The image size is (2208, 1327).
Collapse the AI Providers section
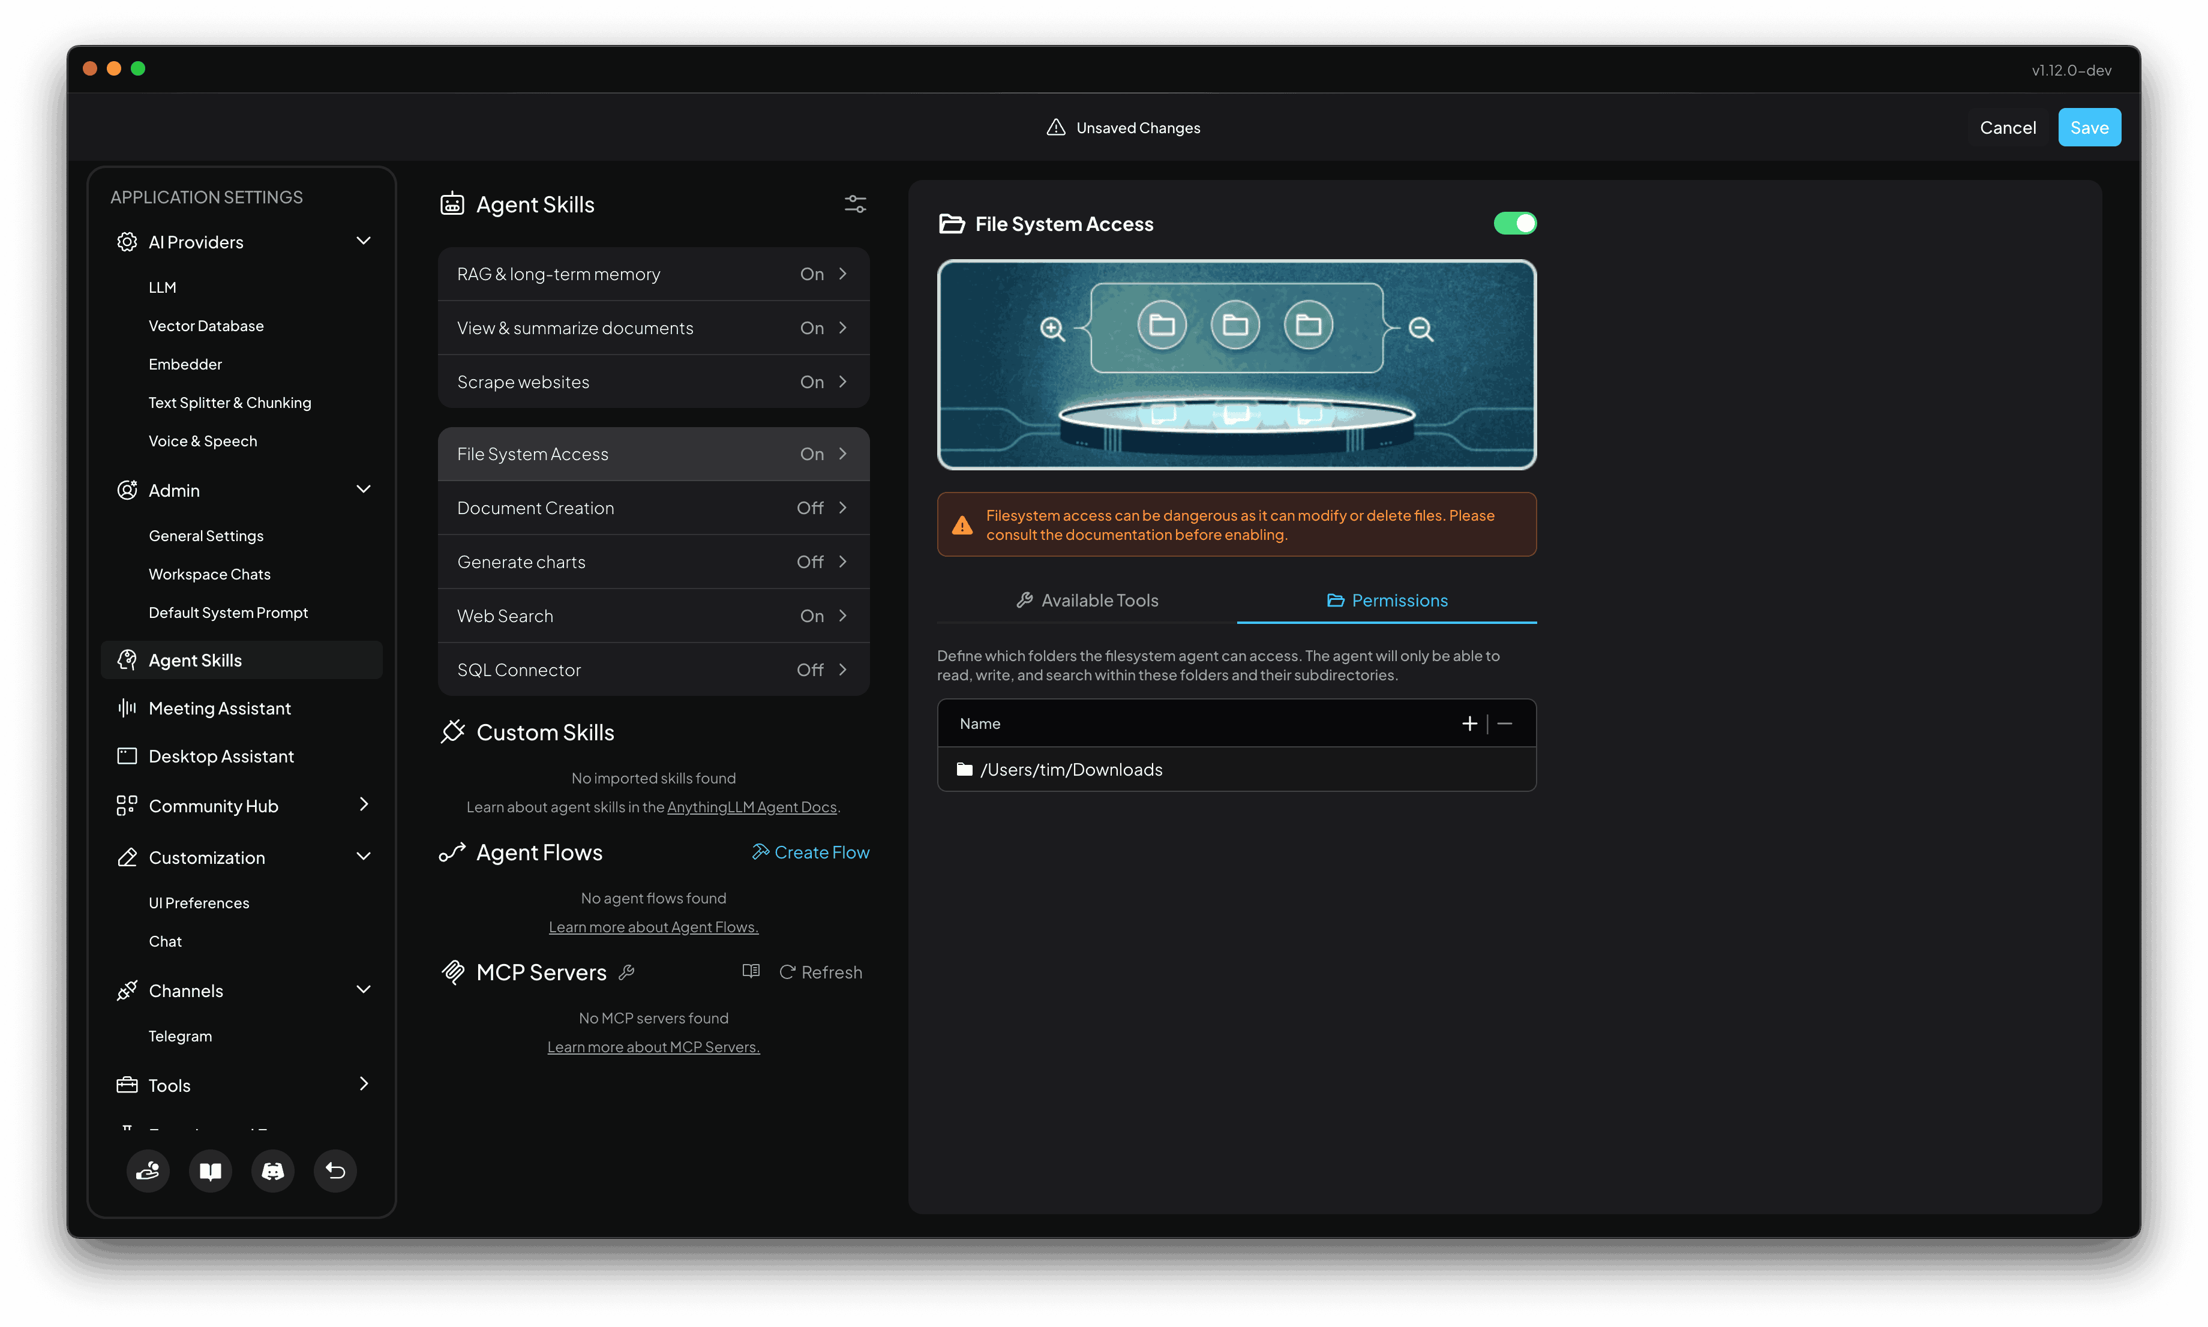click(x=363, y=241)
